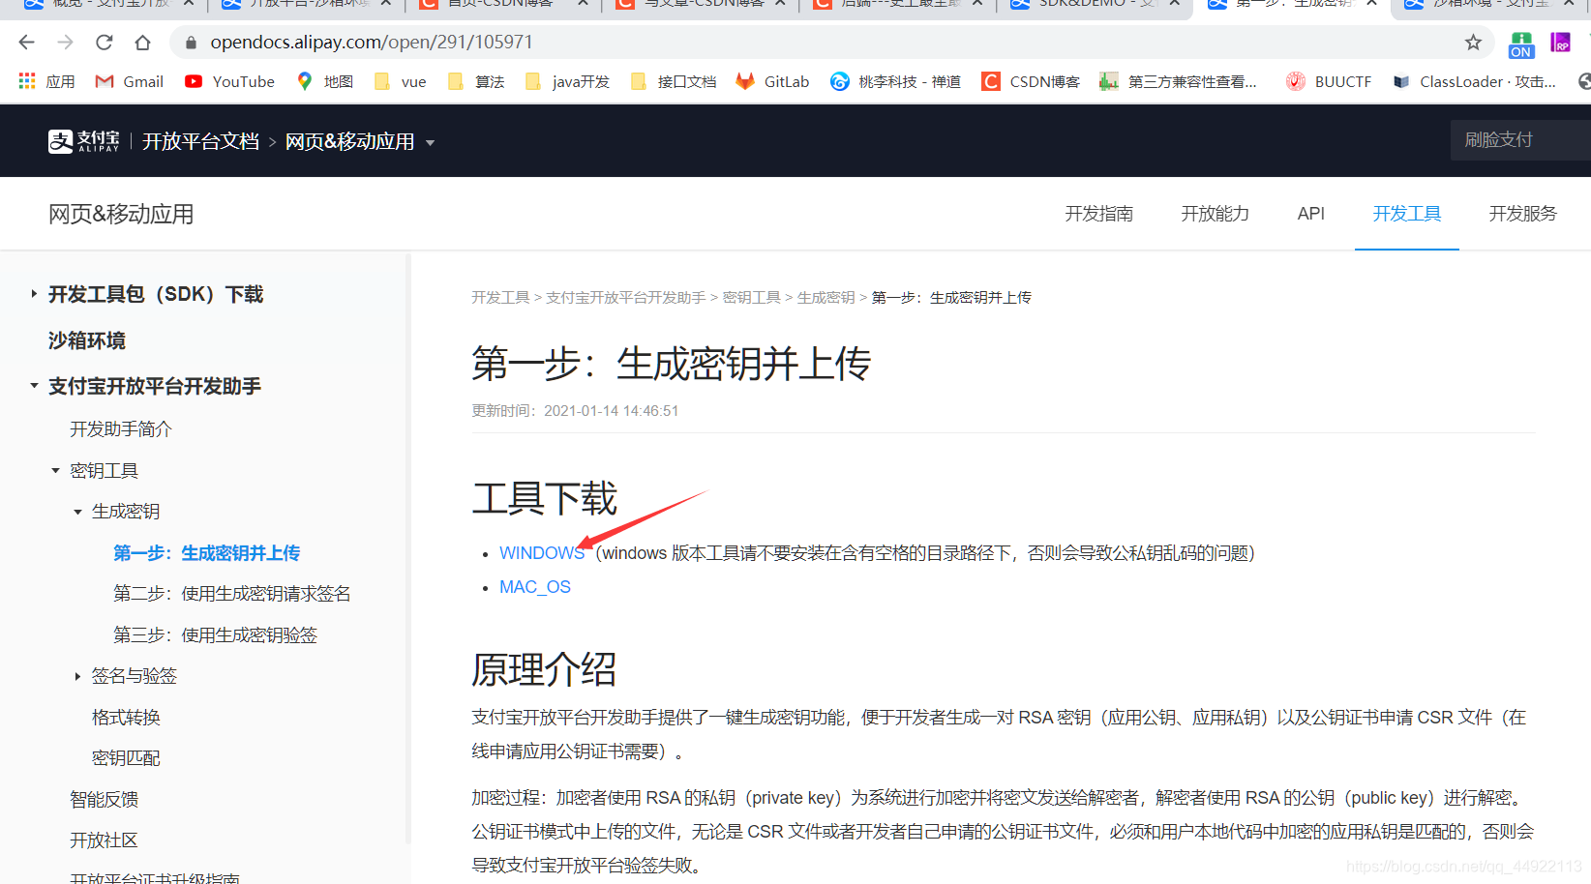1591x884 pixels.
Task: Click the Alipay logo in the header
Action: (84, 141)
